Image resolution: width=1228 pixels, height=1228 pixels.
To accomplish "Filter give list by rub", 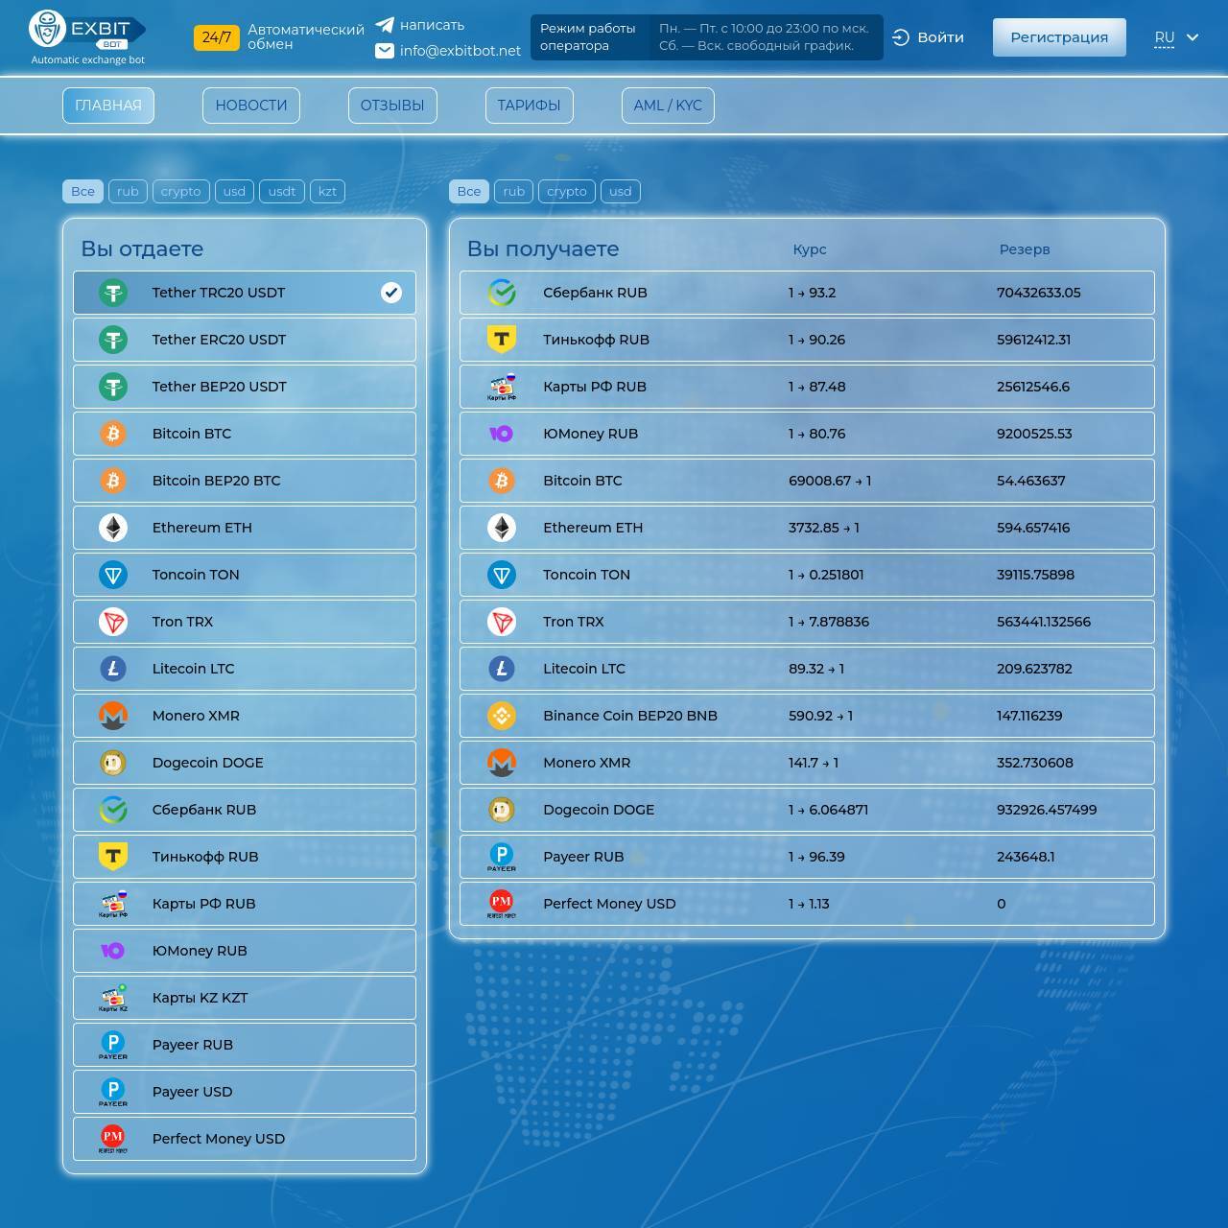I will pyautogui.click(x=128, y=191).
